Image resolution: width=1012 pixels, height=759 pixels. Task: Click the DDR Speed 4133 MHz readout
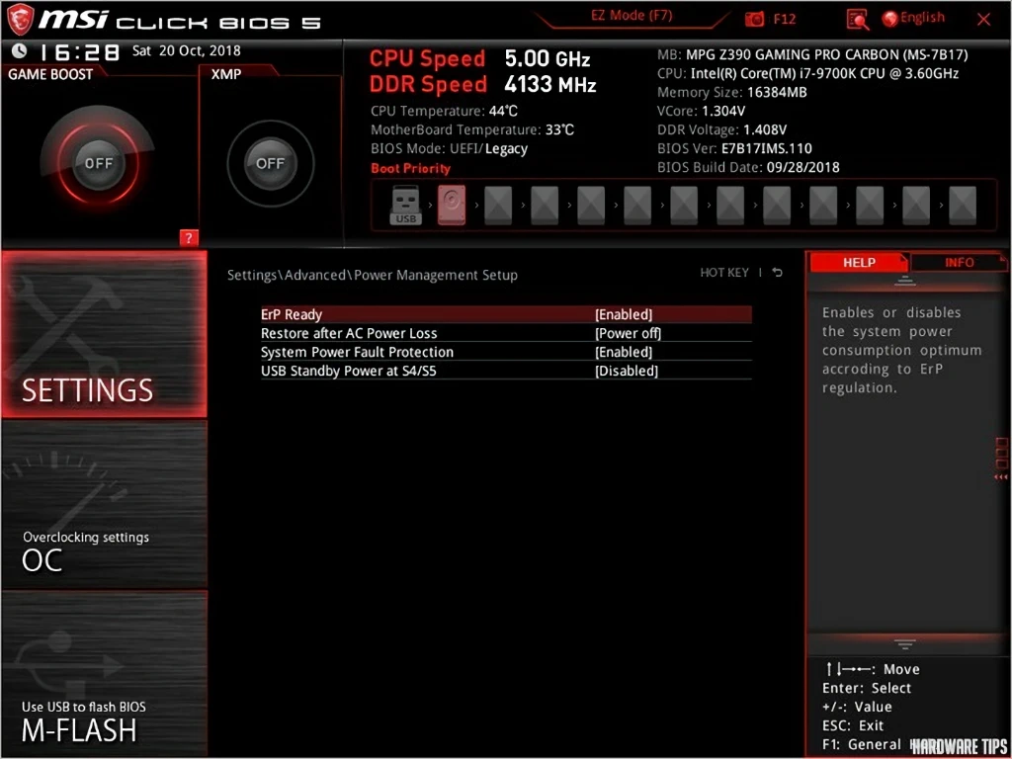[x=482, y=85]
